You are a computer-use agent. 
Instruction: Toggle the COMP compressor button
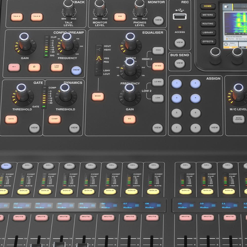(x=55, y=119)
